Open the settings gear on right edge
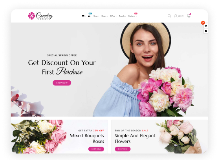The height and width of the screenshot is (160, 218). [x=206, y=26]
